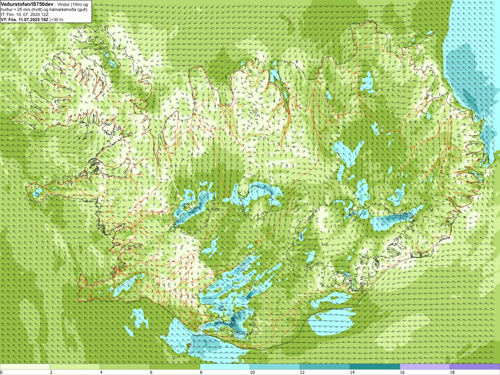Click the lavender 16–18 m/s color bar segment
This screenshot has width=500, height=375.
(425, 367)
